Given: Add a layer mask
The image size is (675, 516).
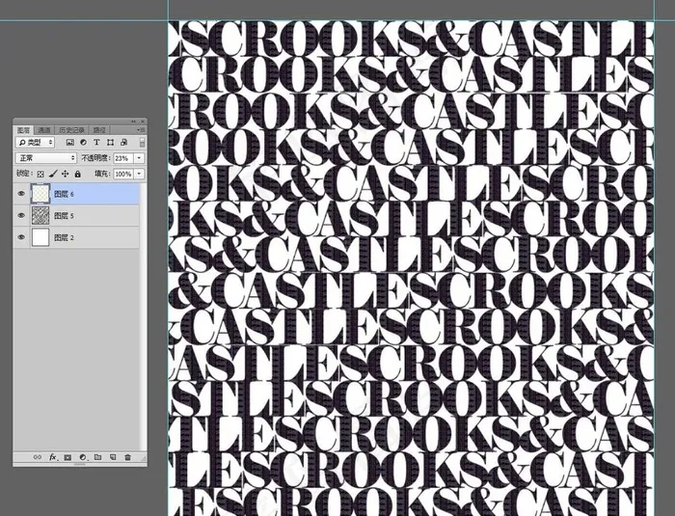Looking at the screenshot, I should (67, 457).
